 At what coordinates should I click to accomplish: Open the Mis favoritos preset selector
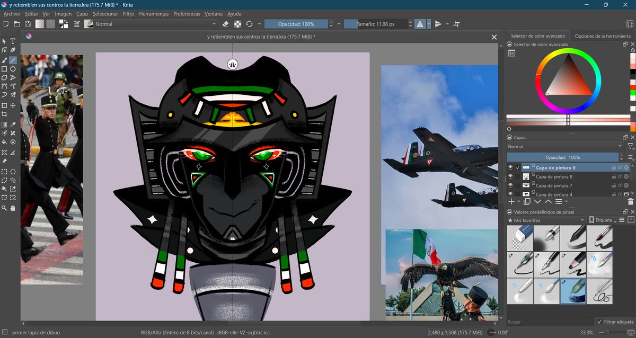[546, 219]
